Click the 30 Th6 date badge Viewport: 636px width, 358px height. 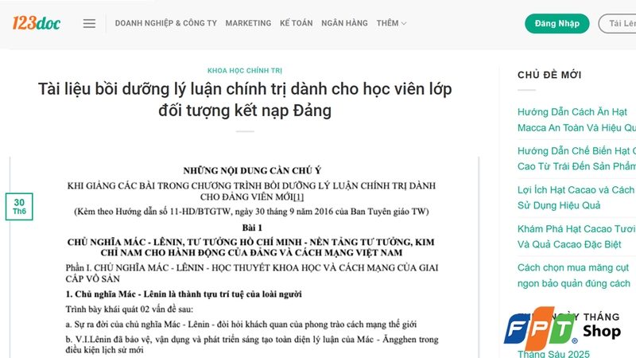pyautogui.click(x=19, y=207)
